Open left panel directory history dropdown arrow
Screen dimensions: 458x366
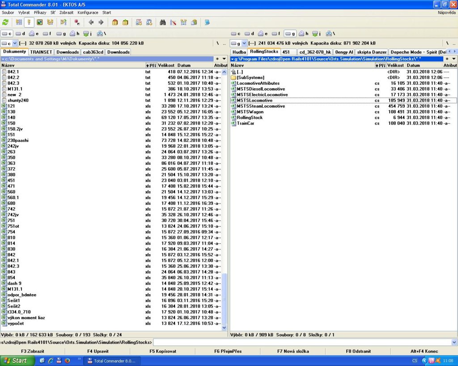tap(224, 59)
